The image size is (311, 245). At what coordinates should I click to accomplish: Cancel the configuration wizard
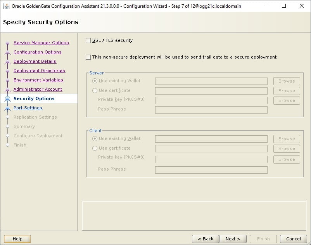[x=293, y=239]
